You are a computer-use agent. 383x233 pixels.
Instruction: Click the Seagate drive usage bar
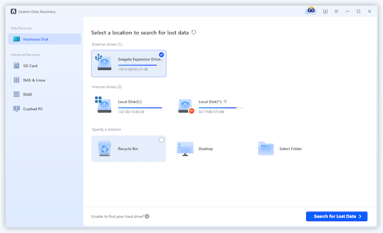pyautogui.click(x=140, y=65)
